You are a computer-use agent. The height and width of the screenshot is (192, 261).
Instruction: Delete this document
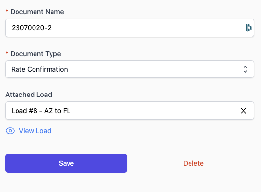[x=193, y=163]
